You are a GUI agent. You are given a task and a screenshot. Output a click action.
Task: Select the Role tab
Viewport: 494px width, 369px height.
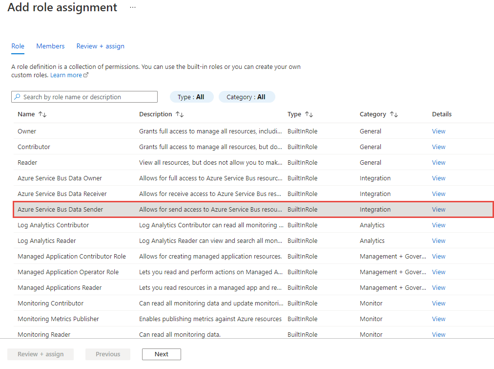[18, 46]
